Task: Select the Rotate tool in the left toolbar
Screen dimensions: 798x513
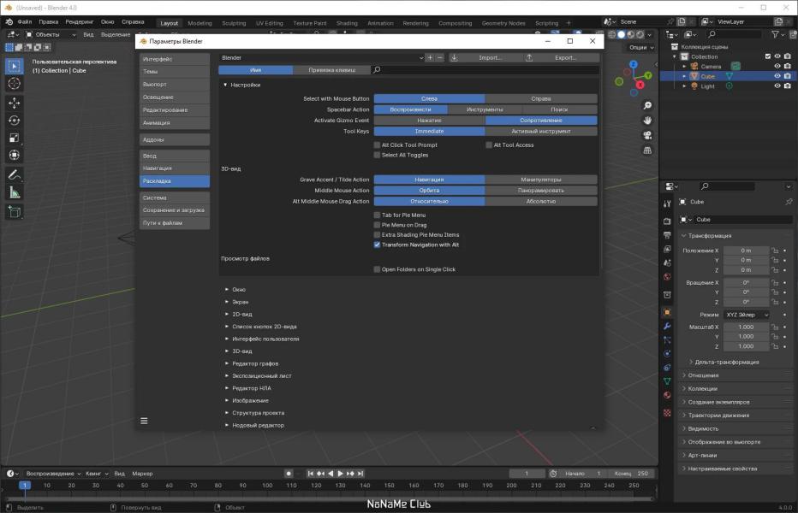Action: (x=15, y=121)
